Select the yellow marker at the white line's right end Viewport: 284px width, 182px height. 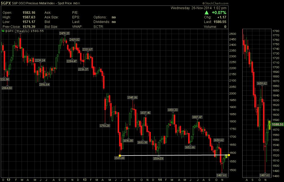pyautogui.click(x=229, y=155)
